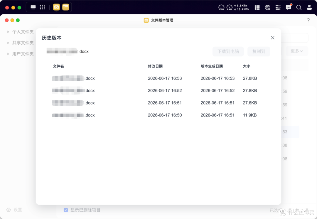
Task: Click the 历史版本 dialog title
Action: [52, 38]
